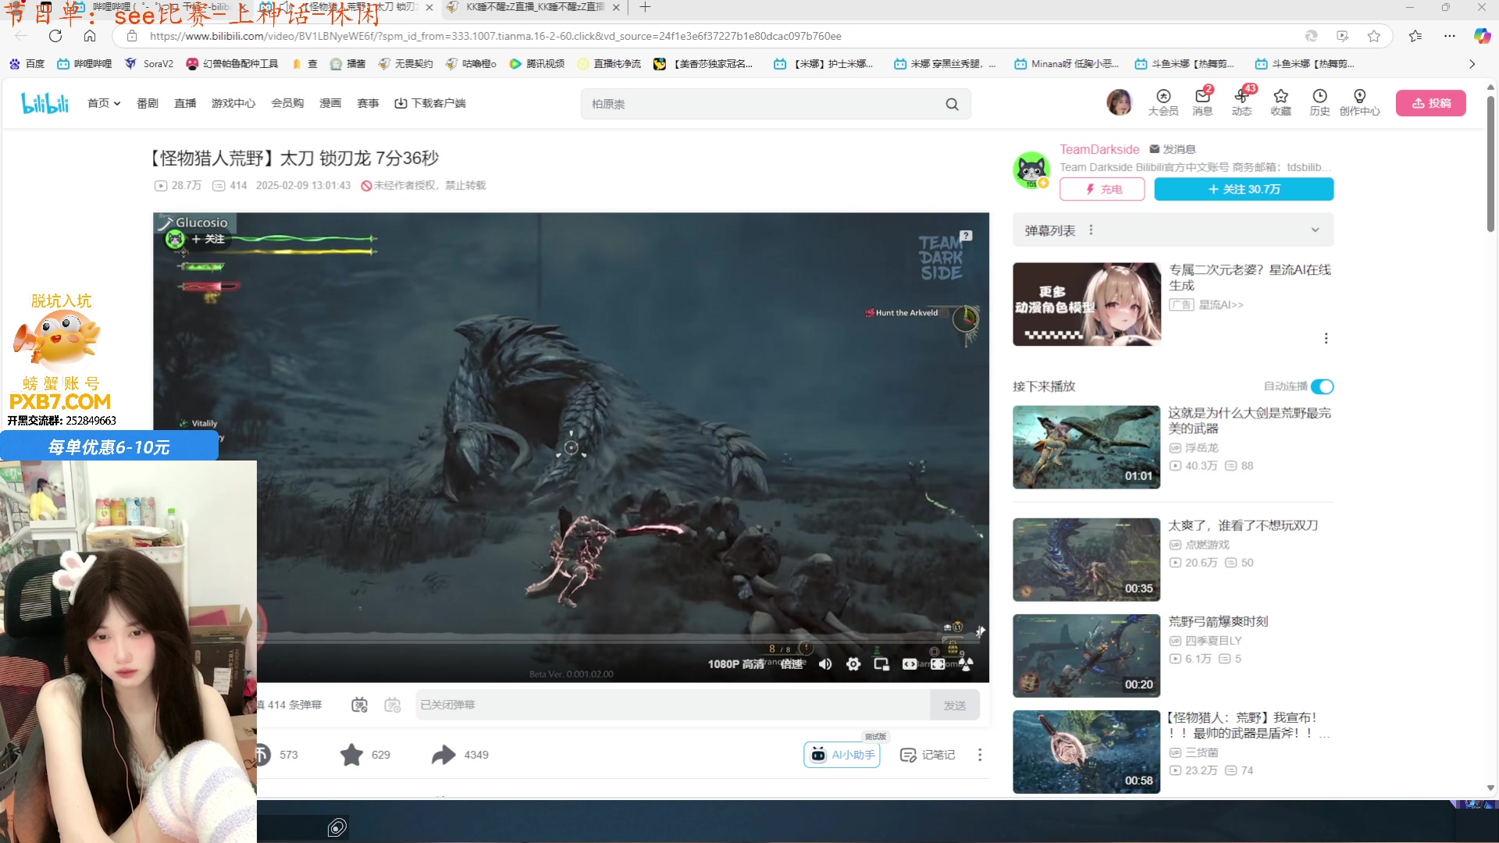The image size is (1499, 843).
Task: Open thumbnail of 大剑 recommended video
Action: pyautogui.click(x=1086, y=447)
